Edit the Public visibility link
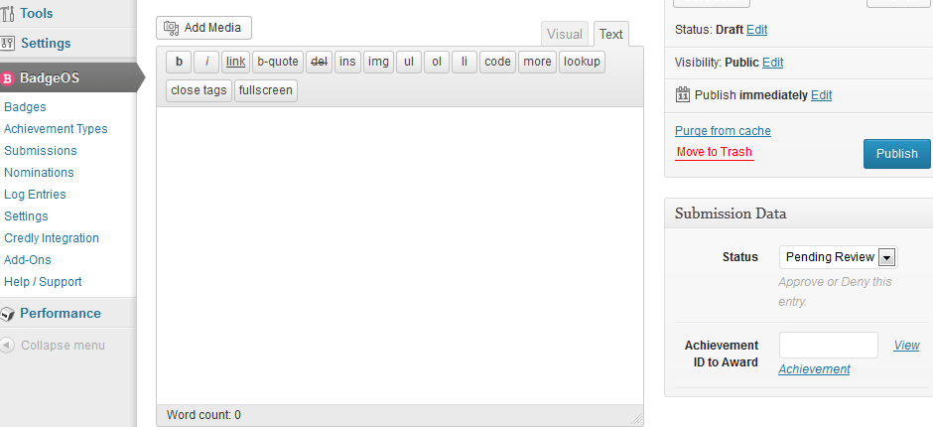Viewport: 933px width, 427px height. (772, 63)
